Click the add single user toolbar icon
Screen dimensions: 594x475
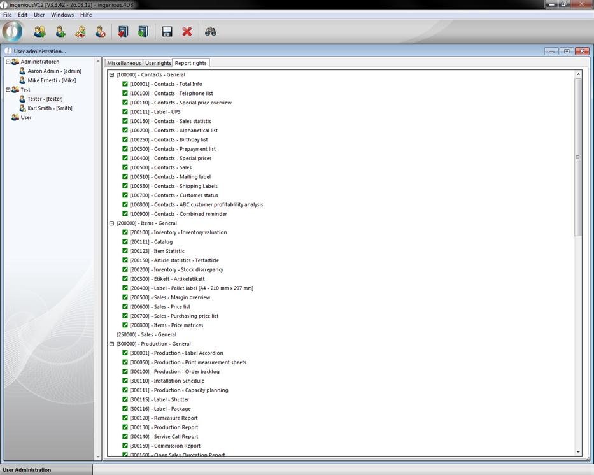pos(60,31)
